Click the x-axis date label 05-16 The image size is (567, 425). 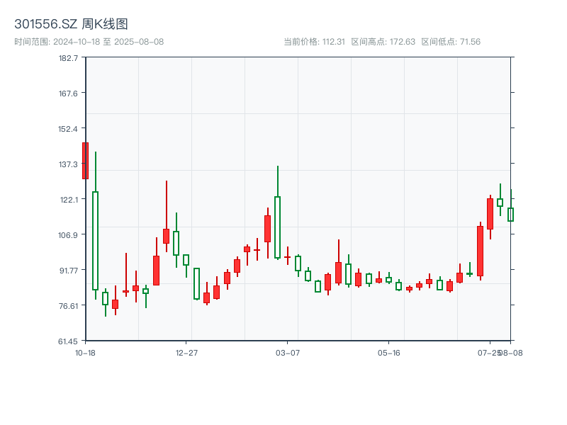tap(388, 353)
